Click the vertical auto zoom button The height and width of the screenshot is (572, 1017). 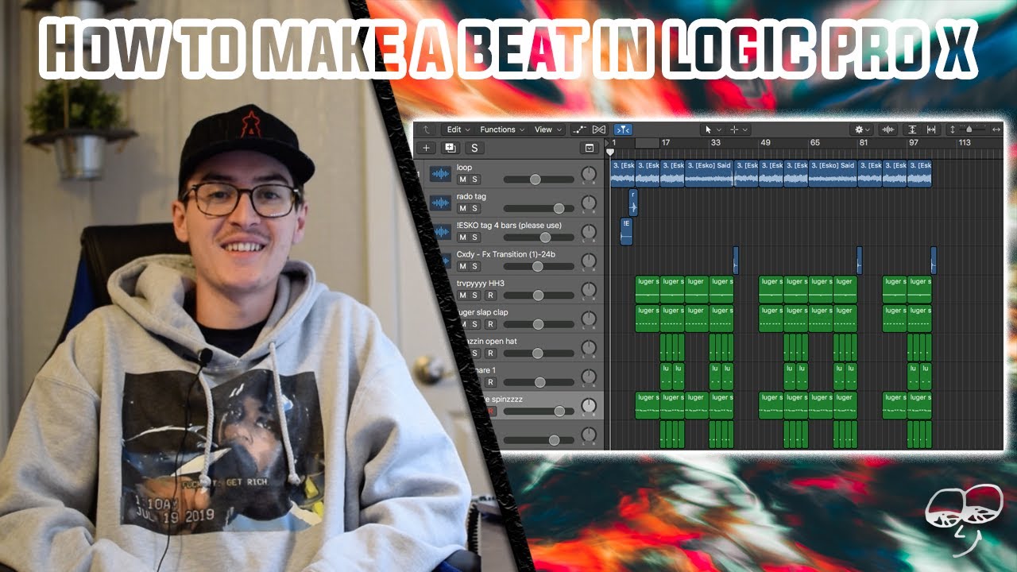[912, 129]
